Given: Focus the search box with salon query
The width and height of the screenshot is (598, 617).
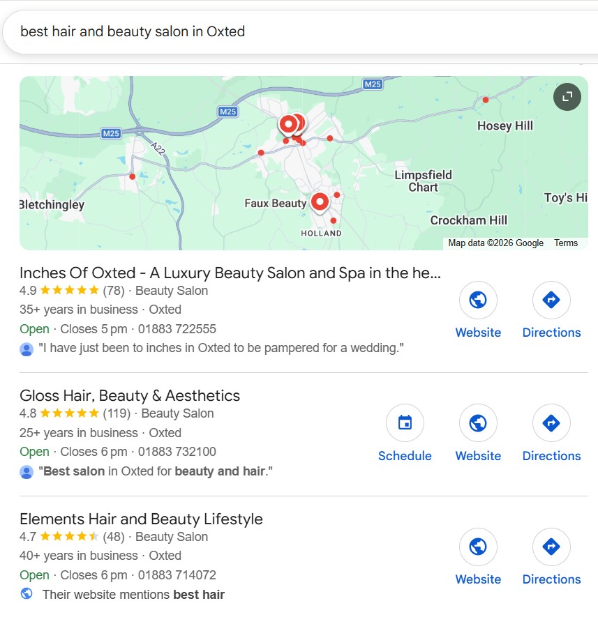Looking at the screenshot, I should coord(299,32).
